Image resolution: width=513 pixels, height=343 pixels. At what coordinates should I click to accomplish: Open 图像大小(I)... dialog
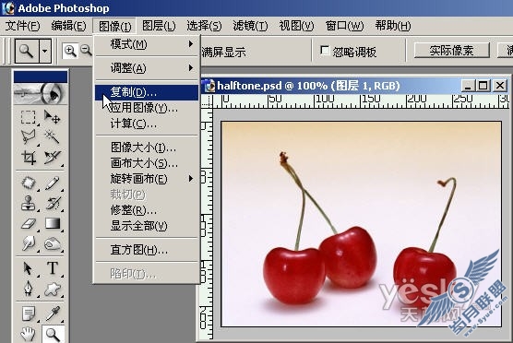point(147,148)
